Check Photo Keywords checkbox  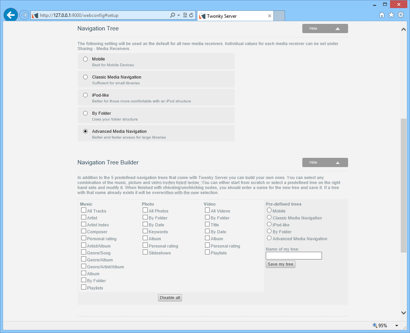pos(145,231)
